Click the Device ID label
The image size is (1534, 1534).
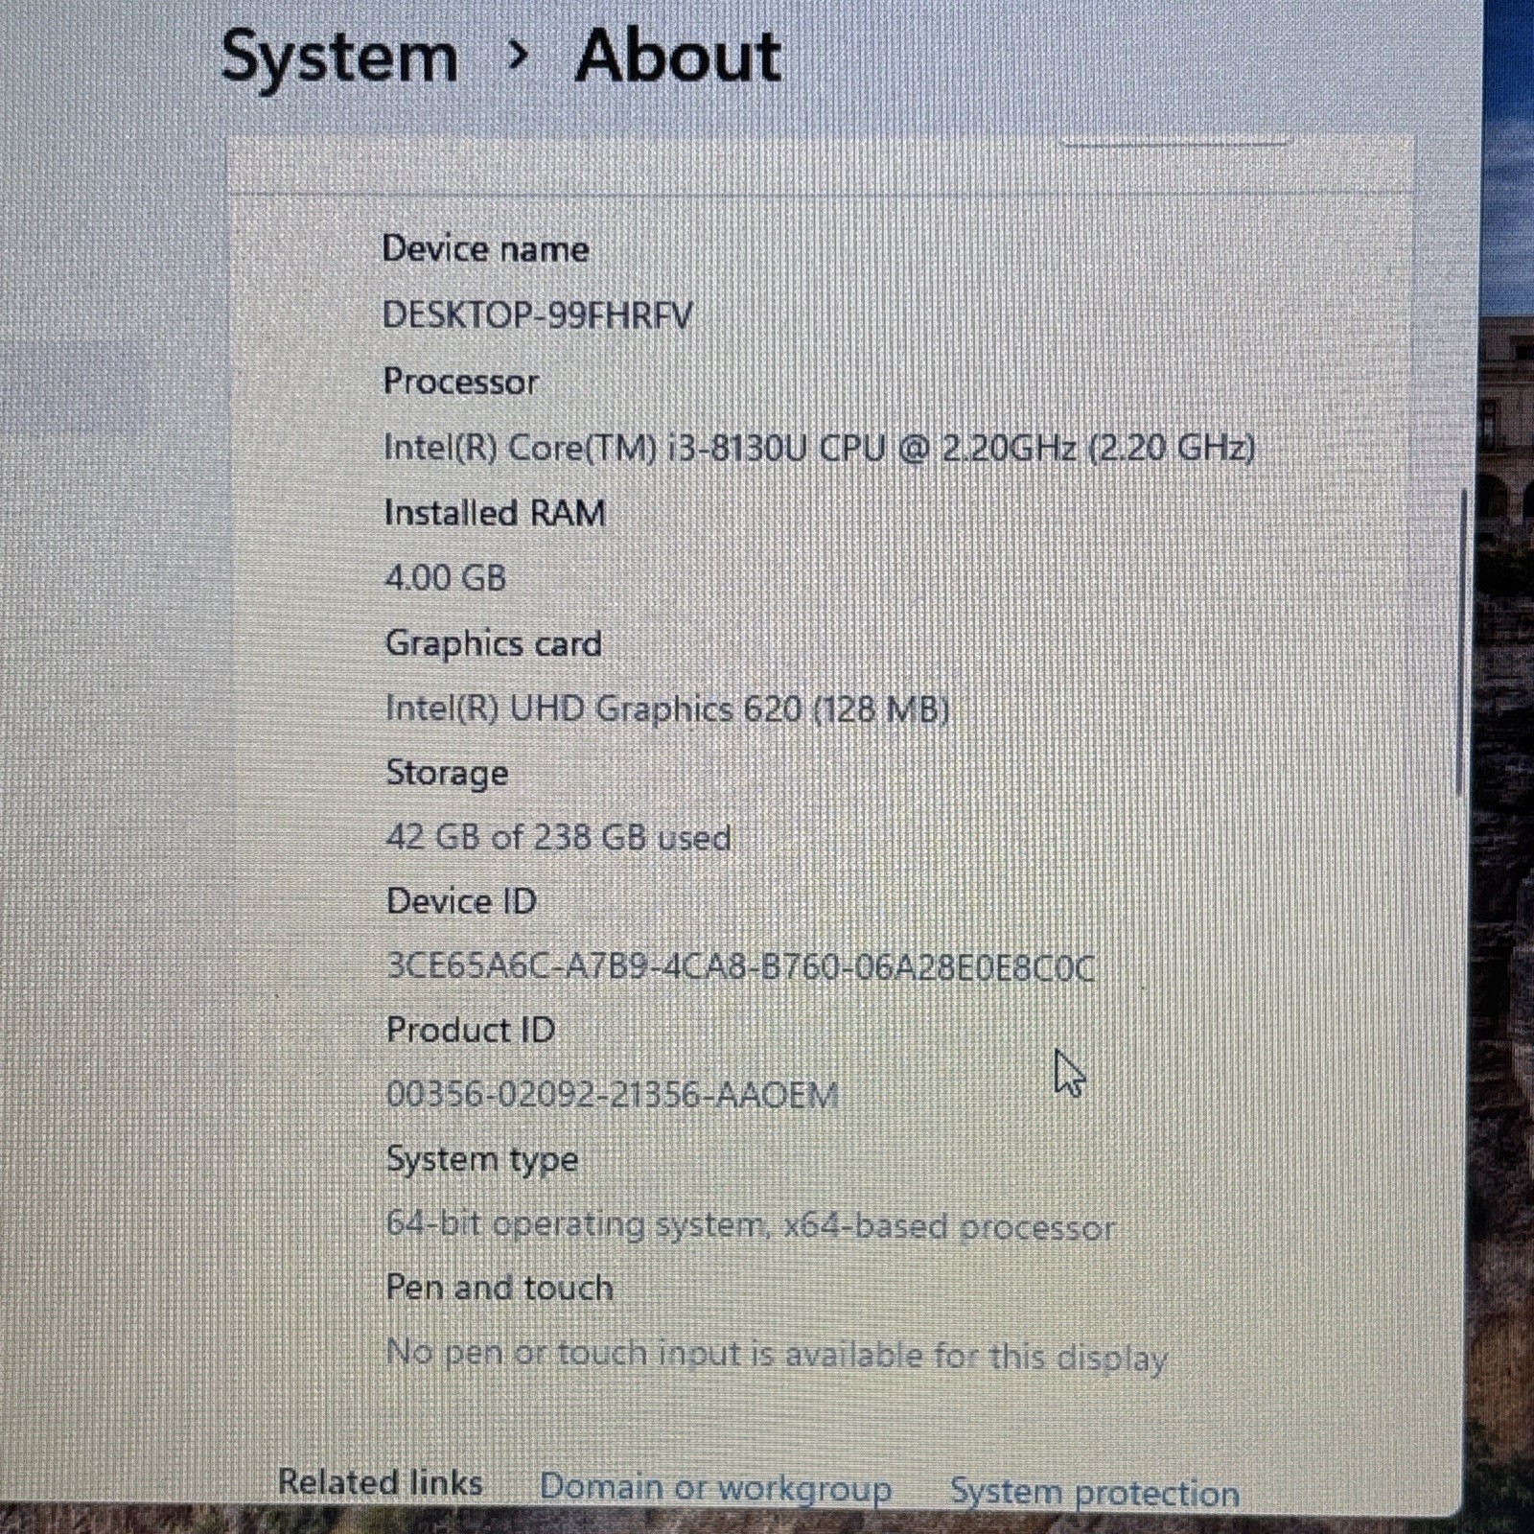coord(461,902)
